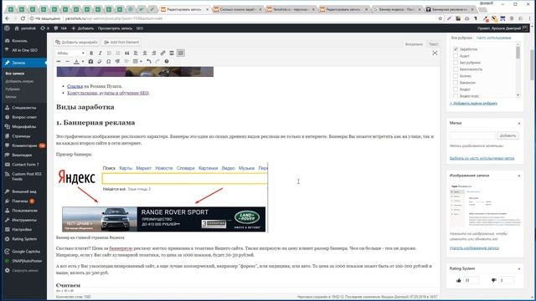536x301 pixels.
Task: Check Без рубрики category checkbox
Action: coord(456,63)
